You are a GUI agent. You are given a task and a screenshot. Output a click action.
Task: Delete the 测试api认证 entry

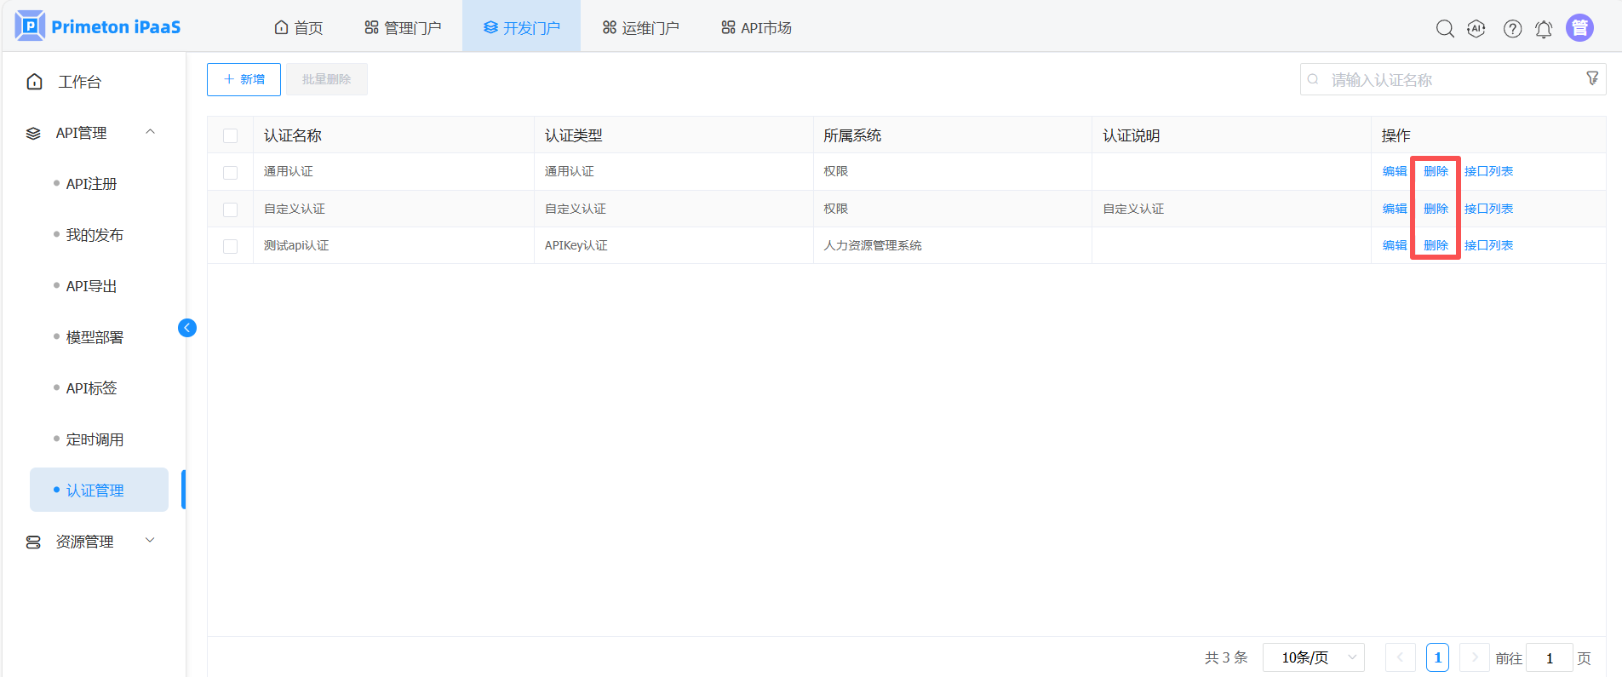tap(1436, 245)
